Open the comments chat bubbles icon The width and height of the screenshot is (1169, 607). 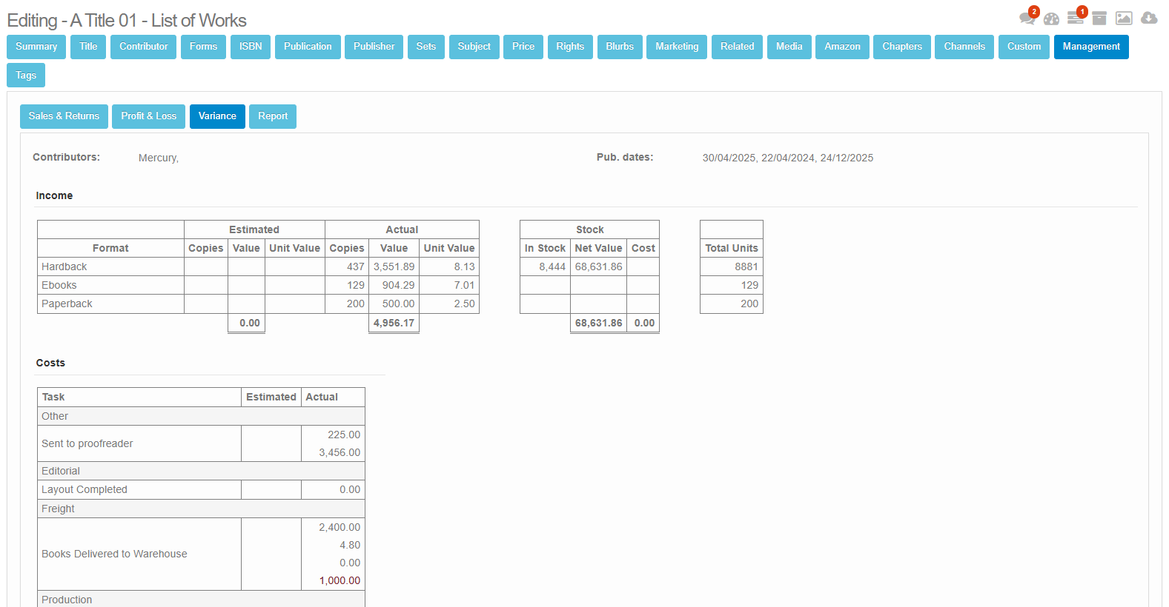click(x=1027, y=19)
